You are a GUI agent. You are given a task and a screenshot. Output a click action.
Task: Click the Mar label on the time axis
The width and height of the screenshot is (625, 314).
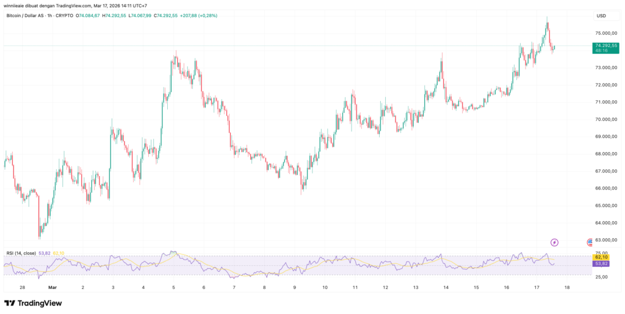52,287
